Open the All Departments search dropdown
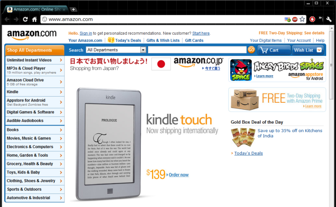The image size is (336, 207). pos(116,50)
